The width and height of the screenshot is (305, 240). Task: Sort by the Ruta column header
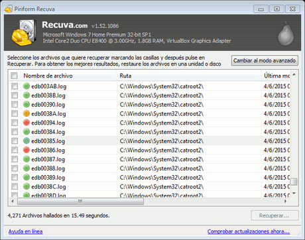tap(189, 76)
